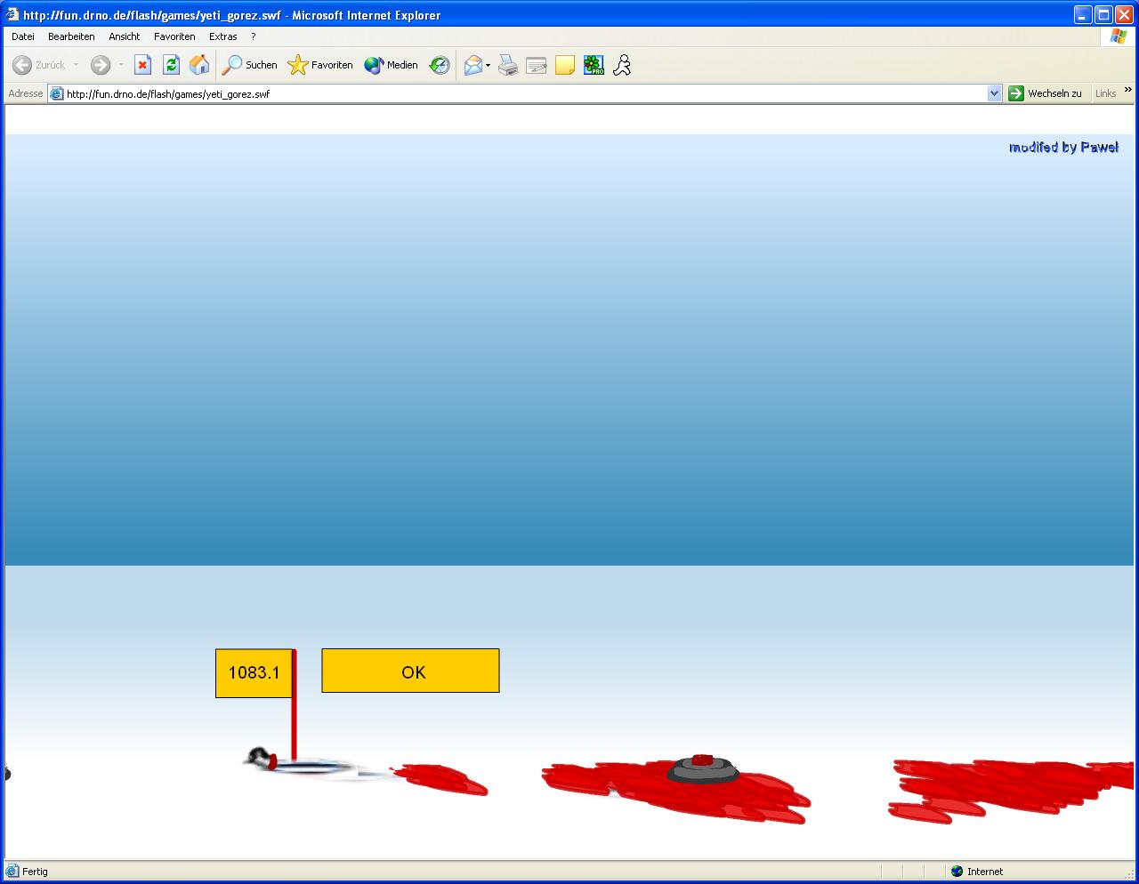Expand the mail button dropdown arrow

pos(488,65)
